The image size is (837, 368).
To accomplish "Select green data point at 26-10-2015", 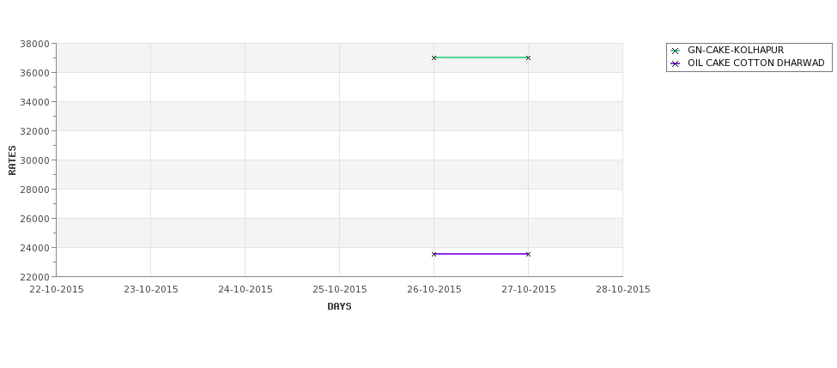I will point(434,57).
